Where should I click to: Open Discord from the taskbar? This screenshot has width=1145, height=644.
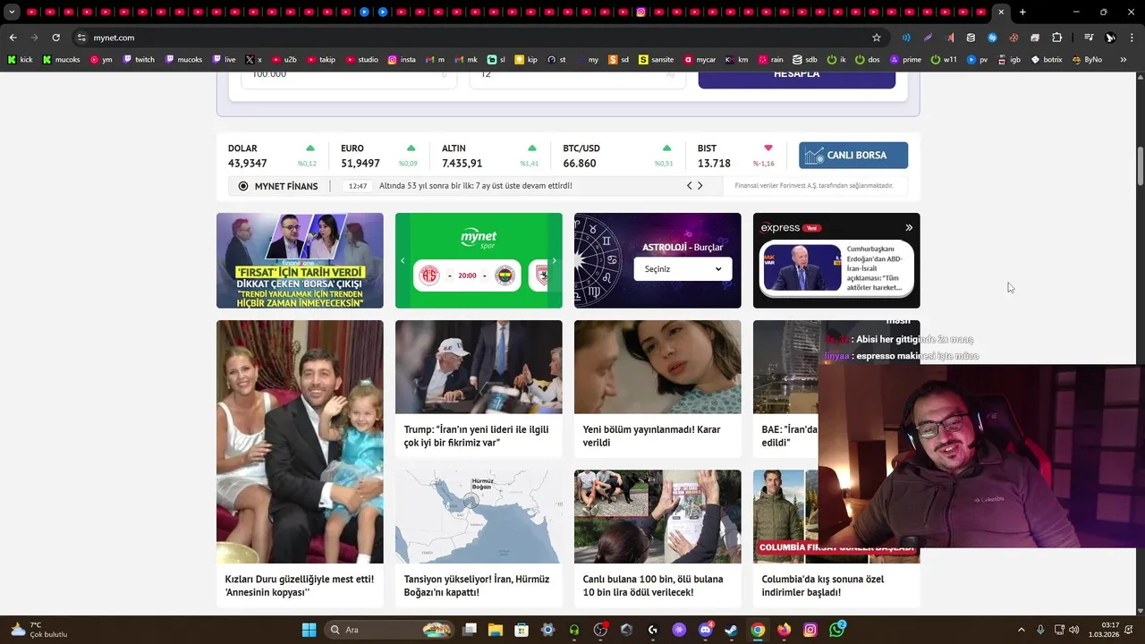[x=706, y=630]
